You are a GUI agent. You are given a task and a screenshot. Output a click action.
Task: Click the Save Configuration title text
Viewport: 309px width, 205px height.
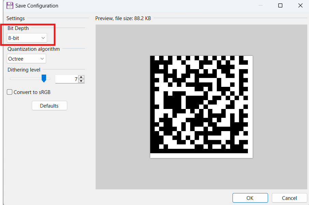pyautogui.click(x=37, y=6)
